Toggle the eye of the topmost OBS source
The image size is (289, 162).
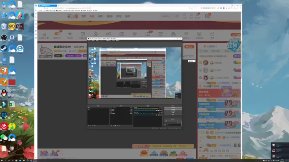(x=130, y=108)
